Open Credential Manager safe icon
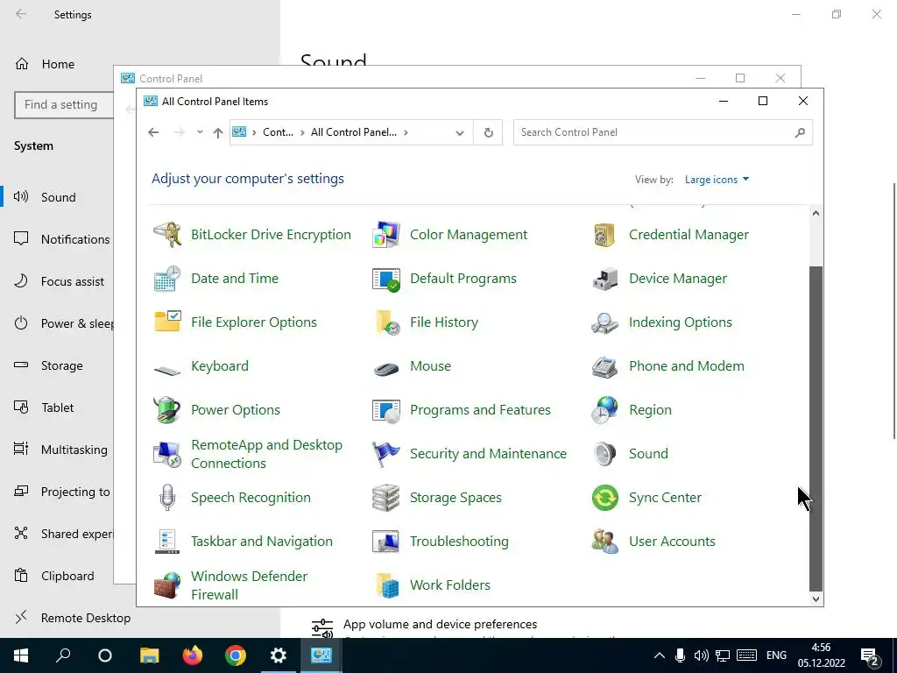This screenshot has width=897, height=673. (604, 235)
